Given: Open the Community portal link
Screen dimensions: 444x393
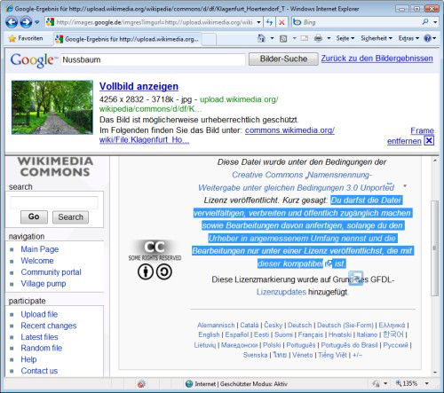Looking at the screenshot, I should point(51,272).
